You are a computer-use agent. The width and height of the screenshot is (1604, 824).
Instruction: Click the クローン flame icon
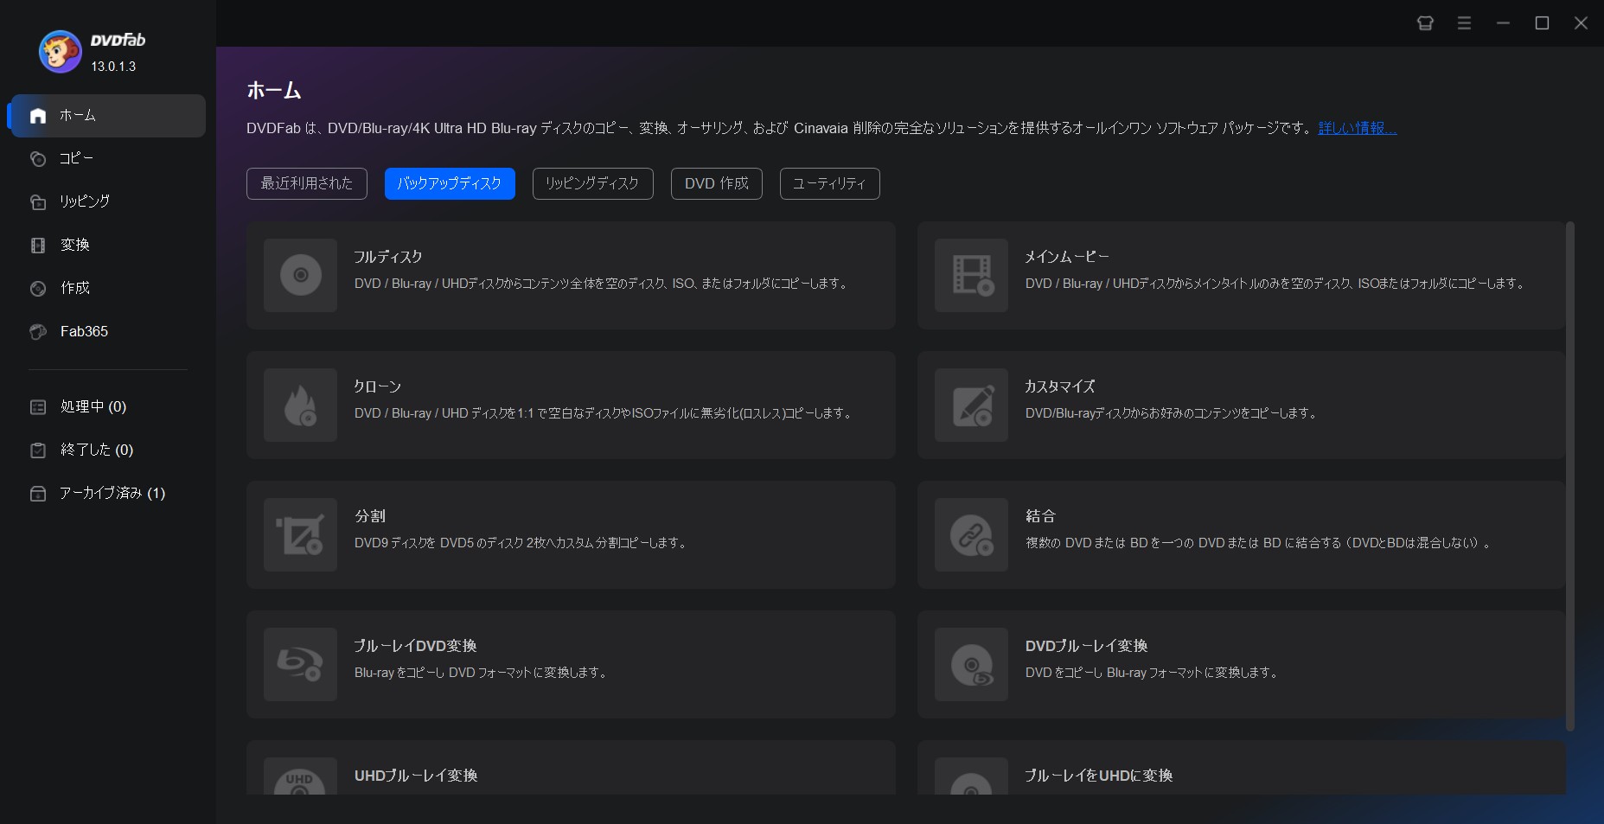300,405
